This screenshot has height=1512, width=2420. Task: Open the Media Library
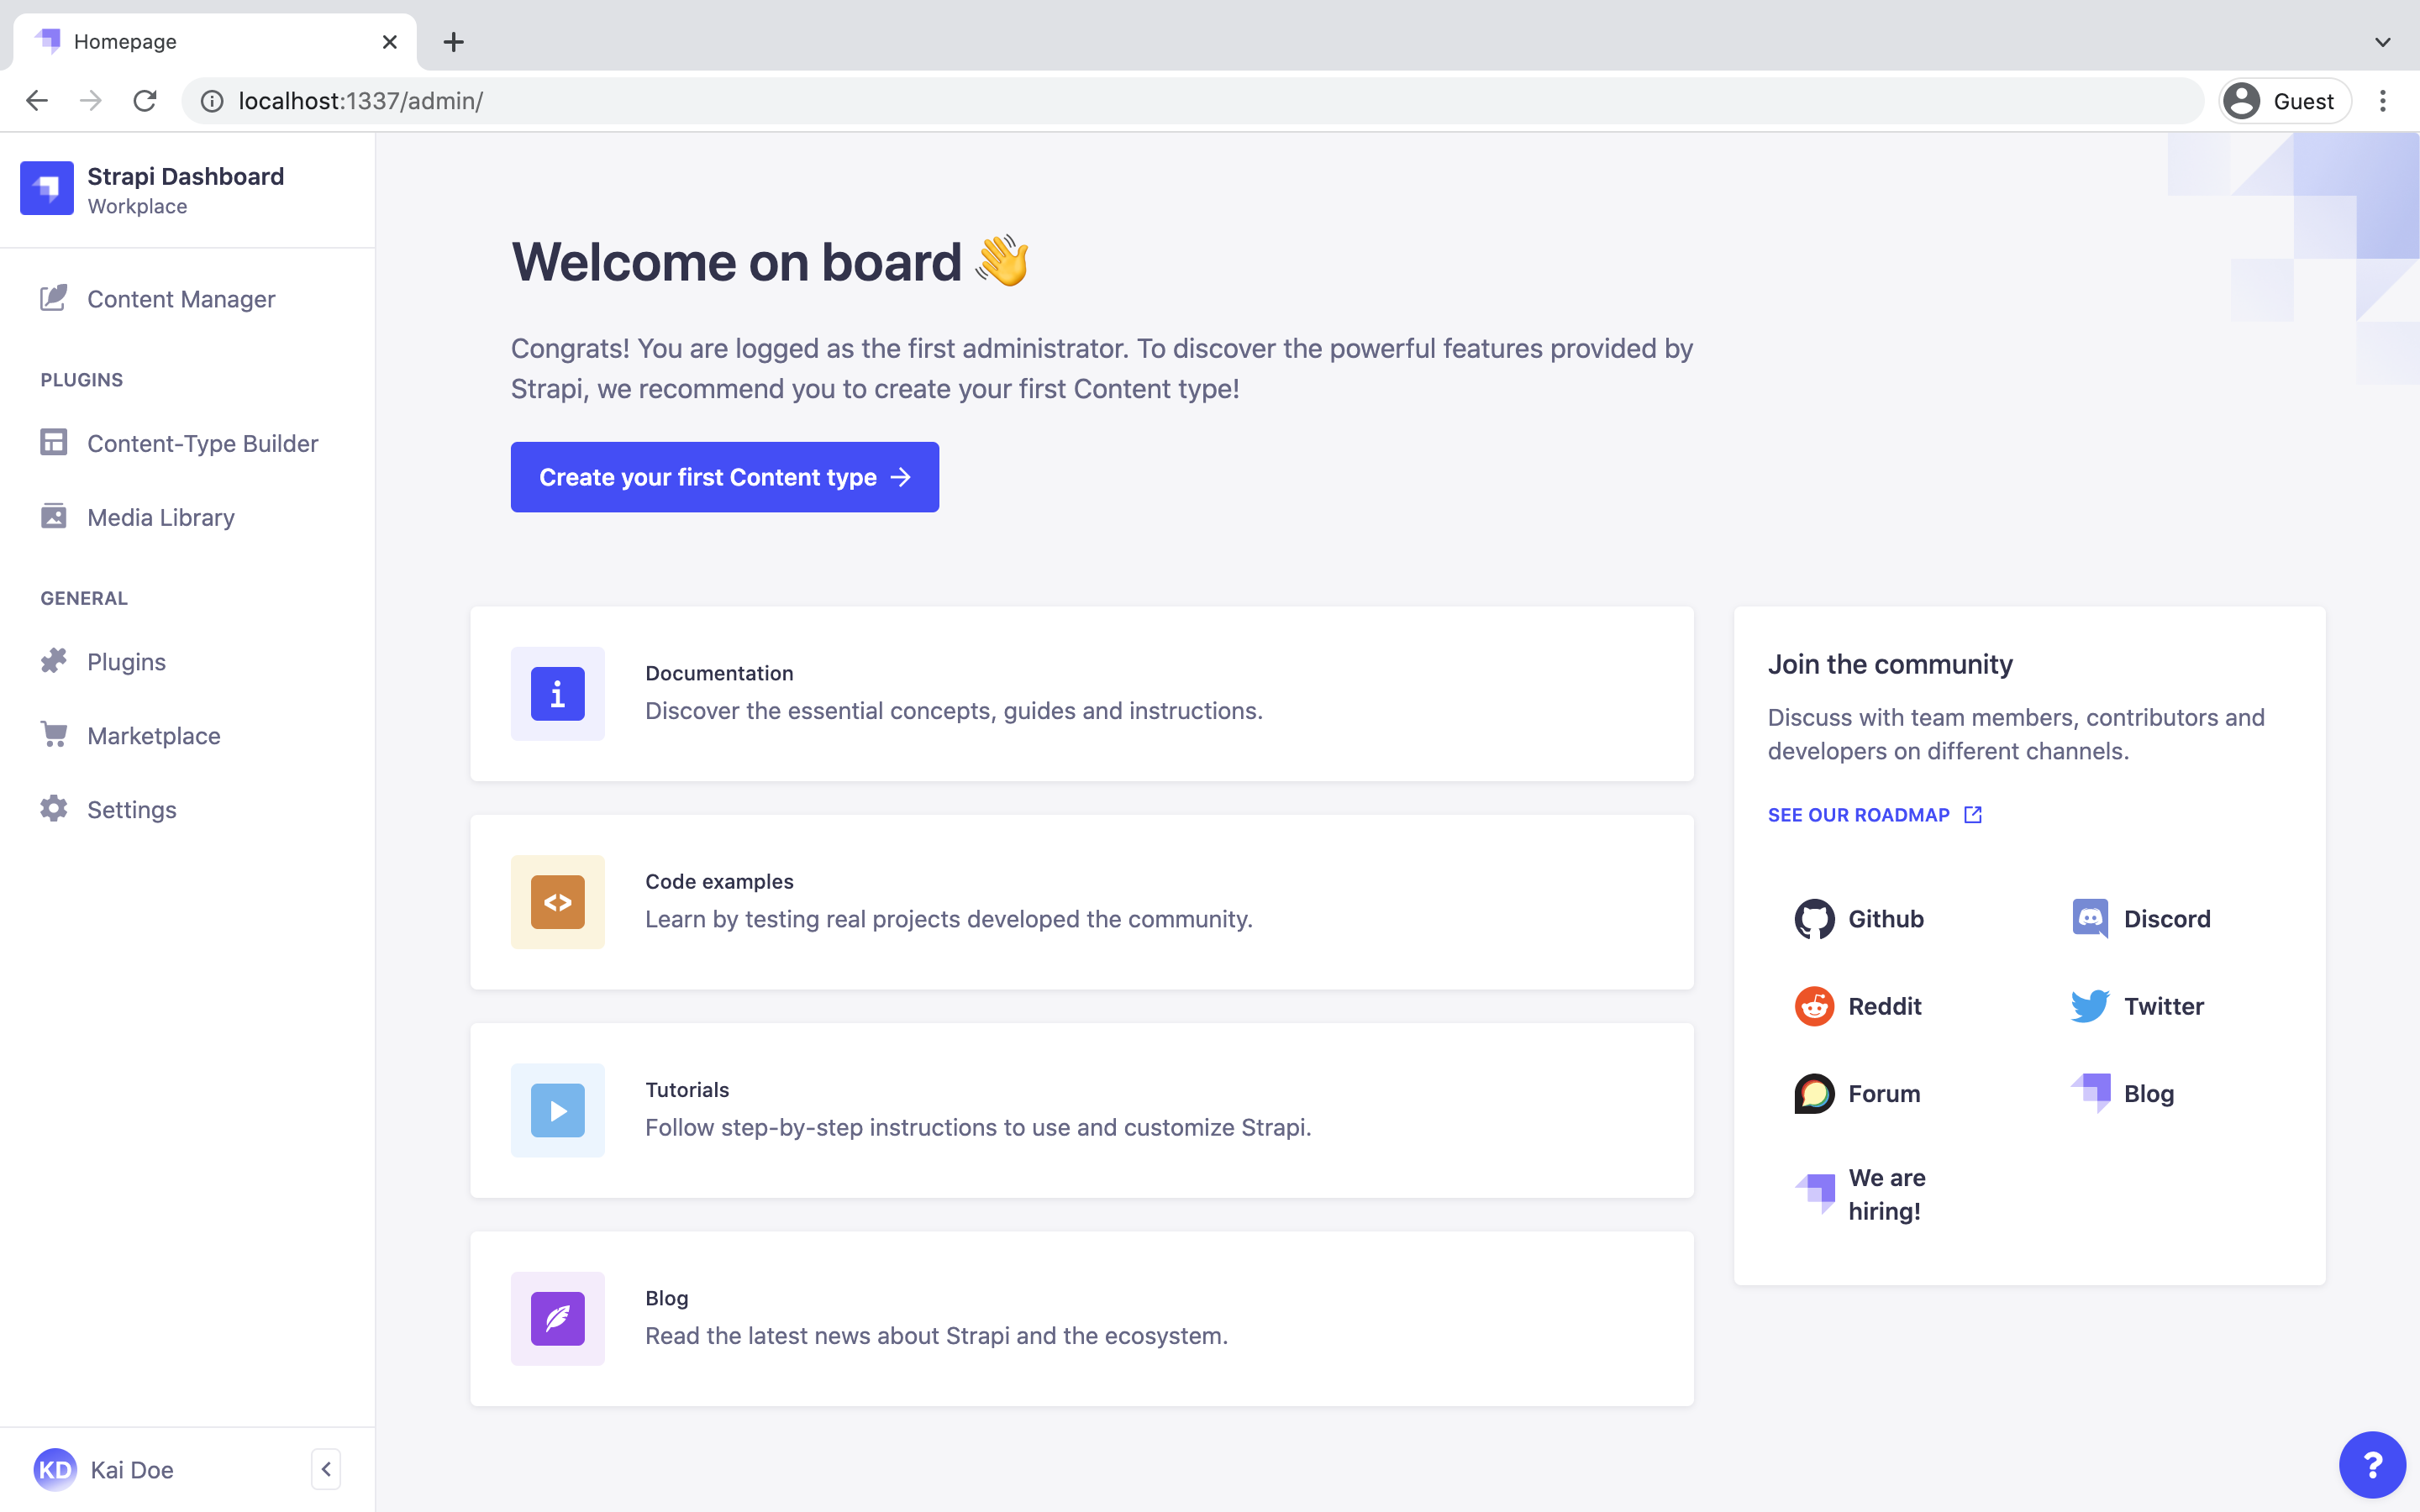pos(160,517)
